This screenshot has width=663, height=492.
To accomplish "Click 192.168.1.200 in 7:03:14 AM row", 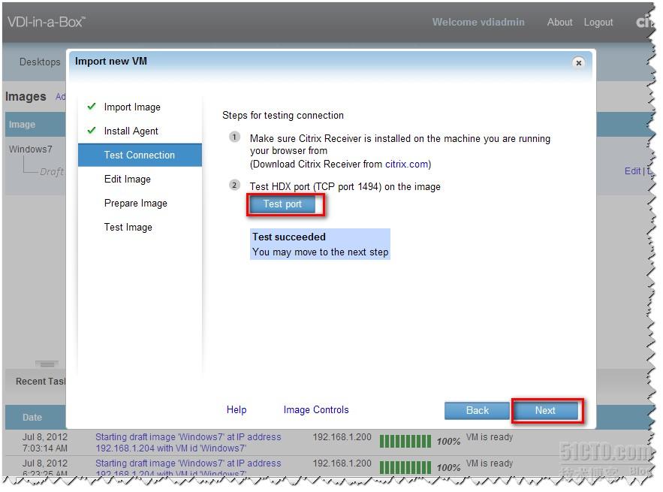I will 342,437.
